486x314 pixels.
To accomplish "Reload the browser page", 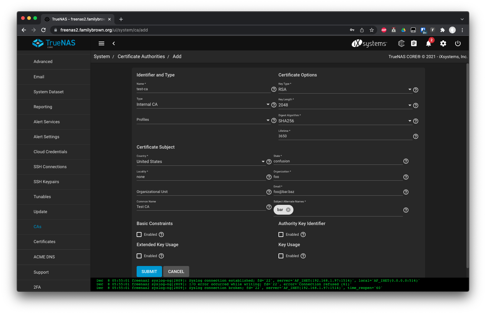I will point(43,30).
